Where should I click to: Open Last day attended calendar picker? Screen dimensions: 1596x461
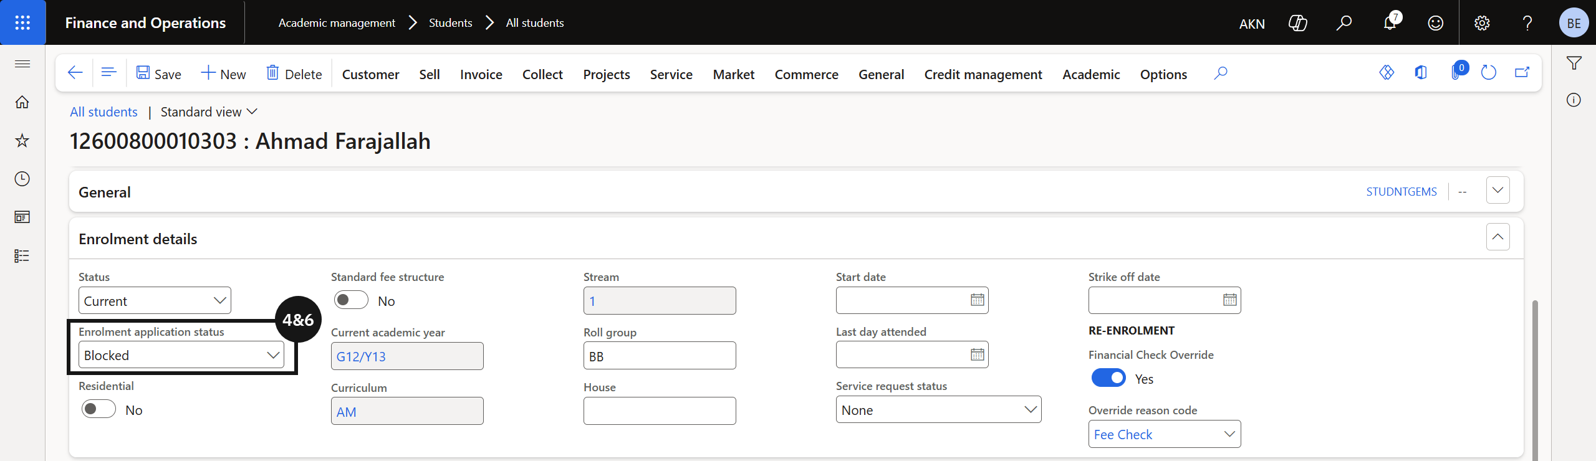click(977, 354)
